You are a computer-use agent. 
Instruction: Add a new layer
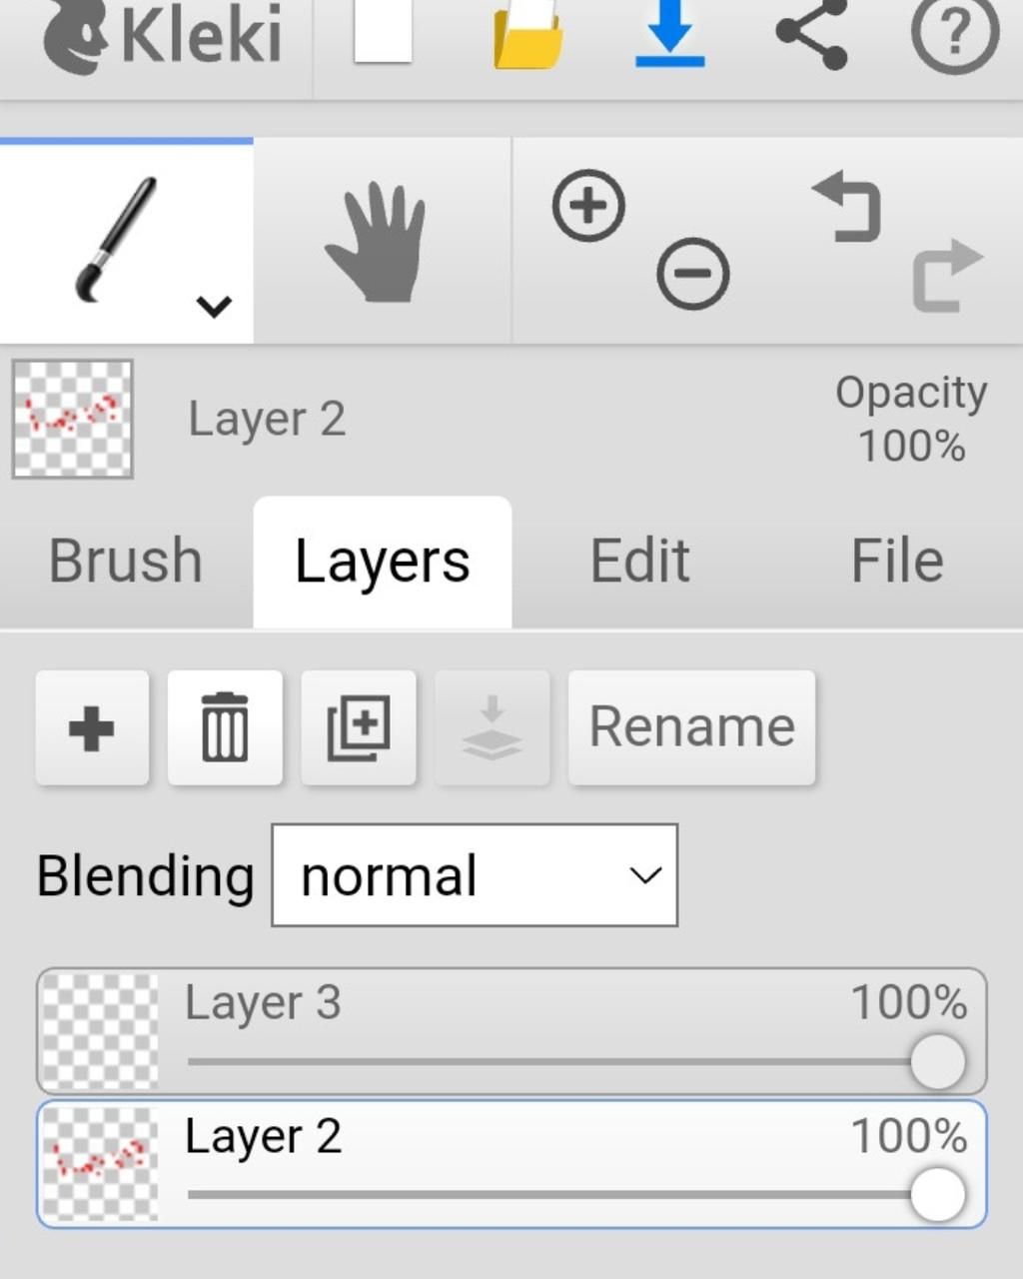[x=92, y=727]
